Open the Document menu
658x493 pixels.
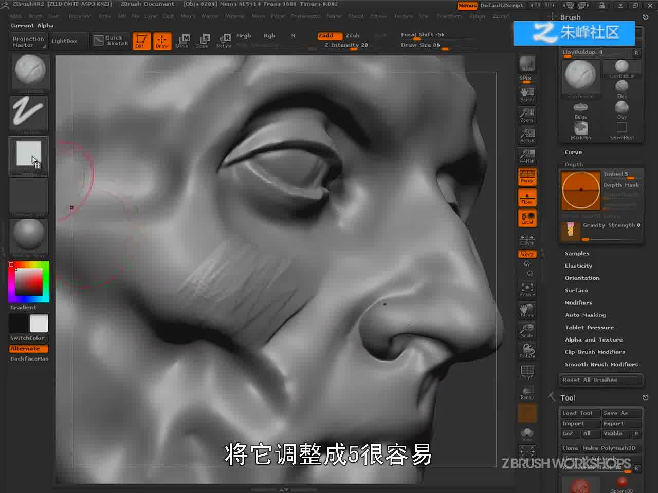80,16
